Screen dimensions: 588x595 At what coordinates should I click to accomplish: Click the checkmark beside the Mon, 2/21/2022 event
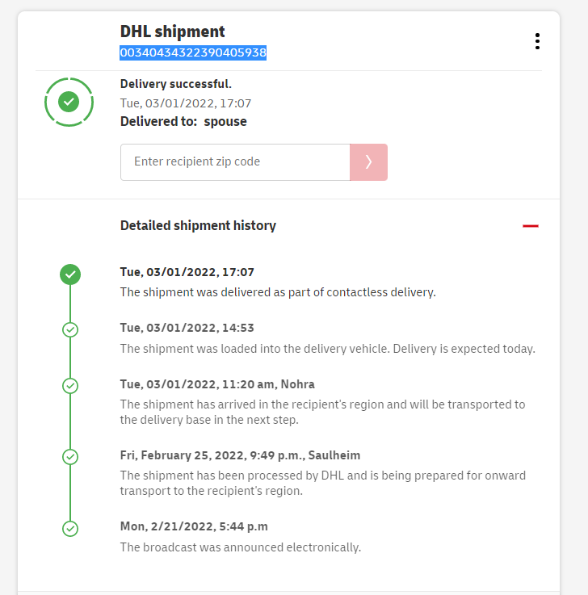click(x=70, y=529)
